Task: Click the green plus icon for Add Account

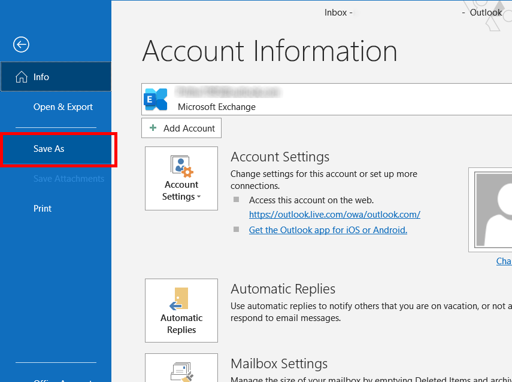Action: click(x=153, y=128)
